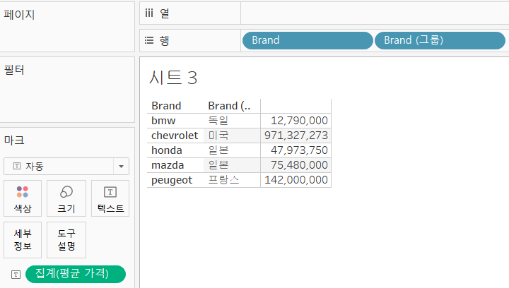Screen dimensions: 509x288
Task: Select the mazda row label
Action: click(x=168, y=165)
